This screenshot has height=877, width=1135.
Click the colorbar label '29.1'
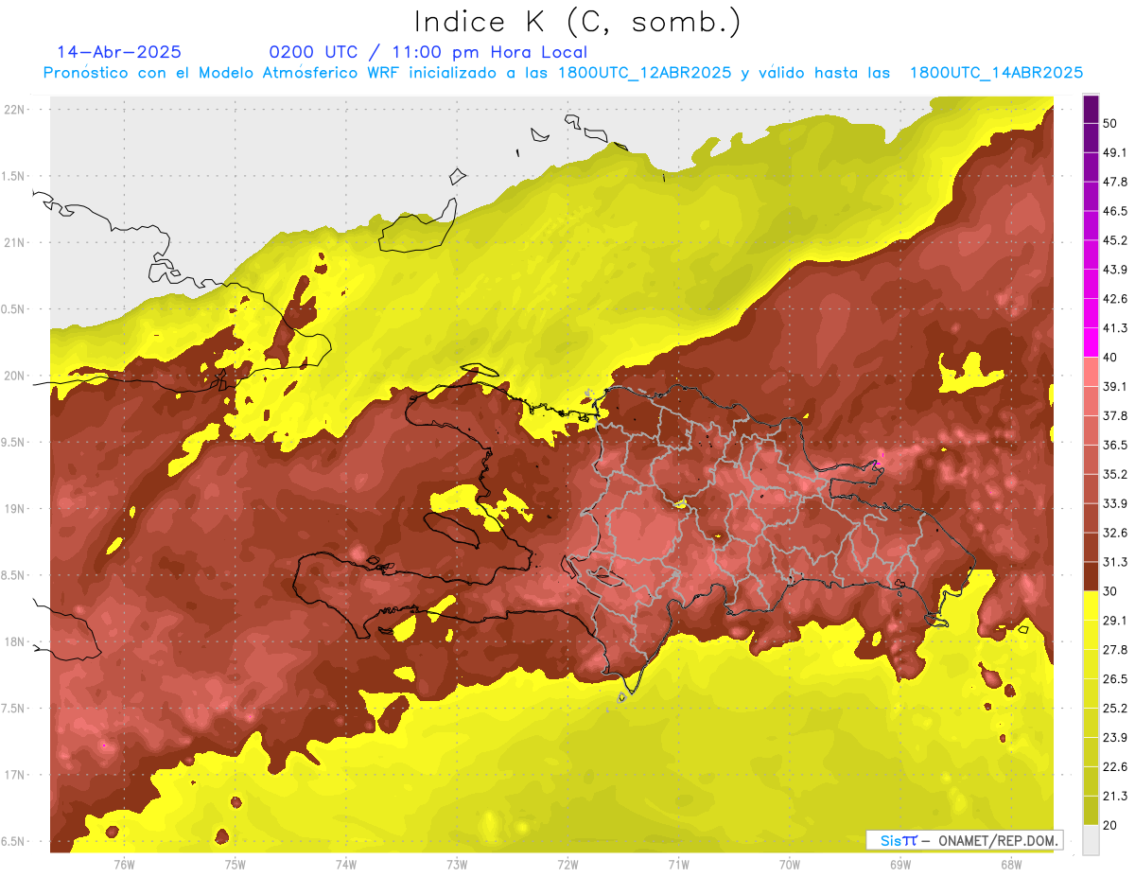1115,621
